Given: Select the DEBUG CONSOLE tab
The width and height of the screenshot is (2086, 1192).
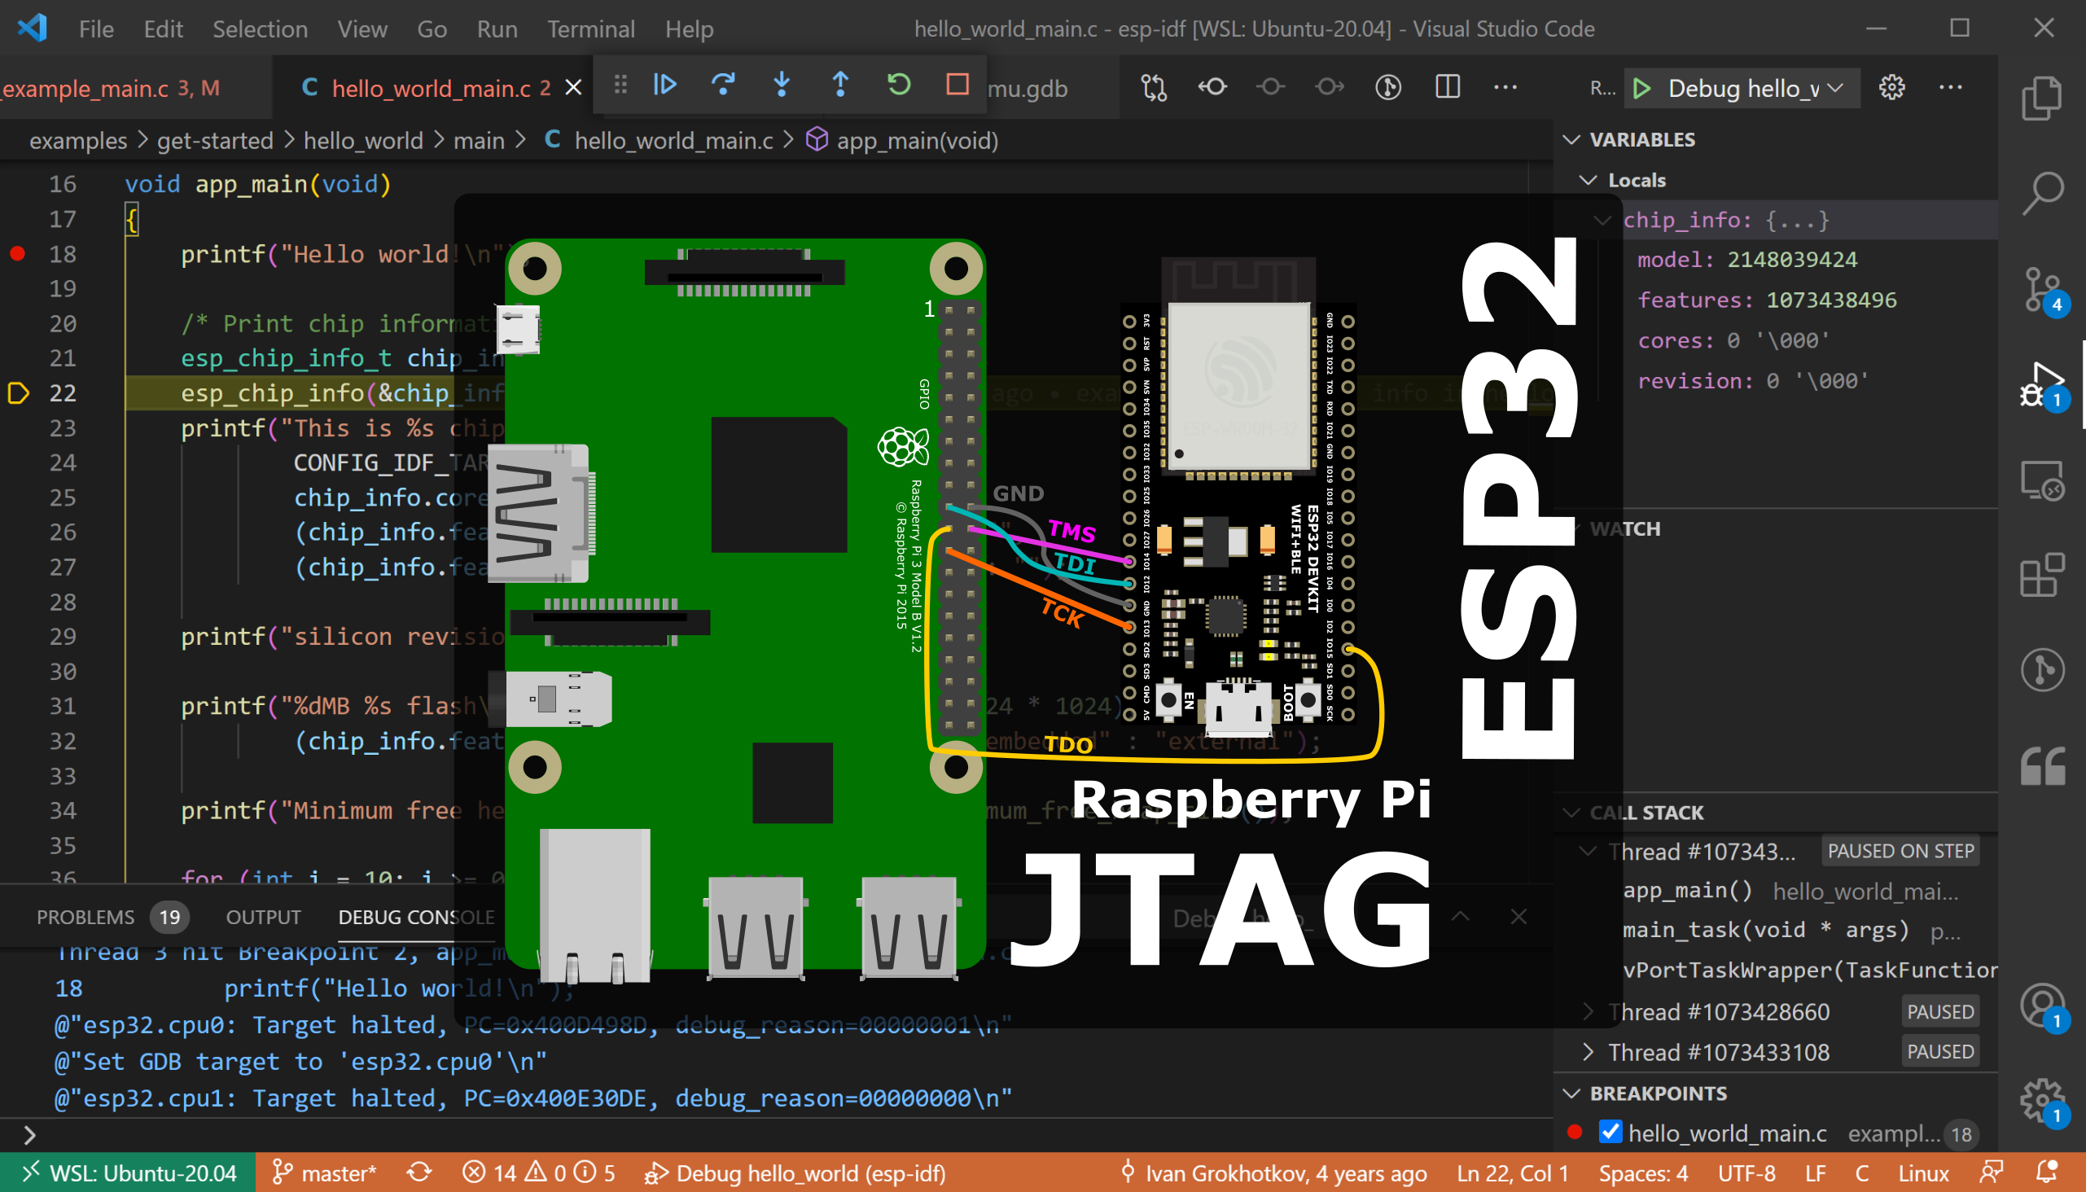Looking at the screenshot, I should [x=416, y=917].
